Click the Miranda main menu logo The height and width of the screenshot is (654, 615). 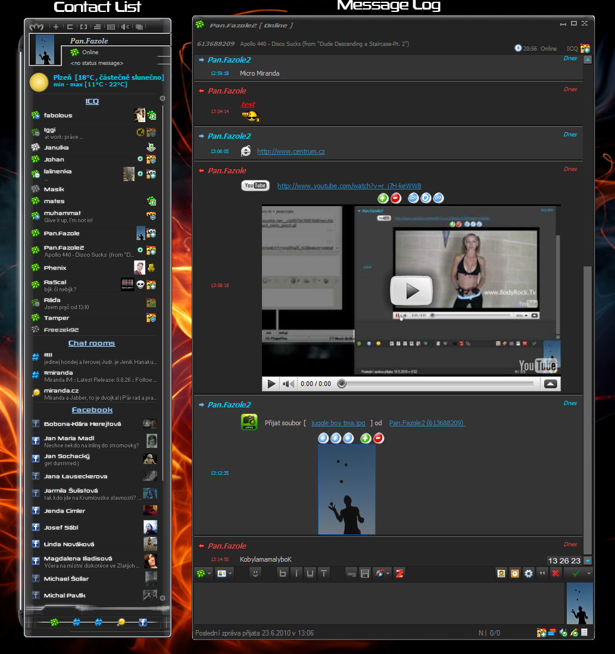tap(37, 27)
